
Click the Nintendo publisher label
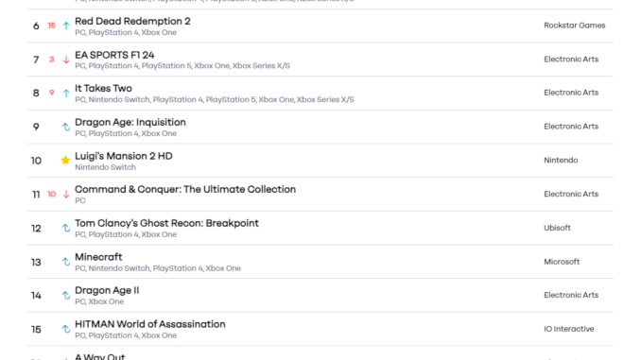(x=561, y=161)
